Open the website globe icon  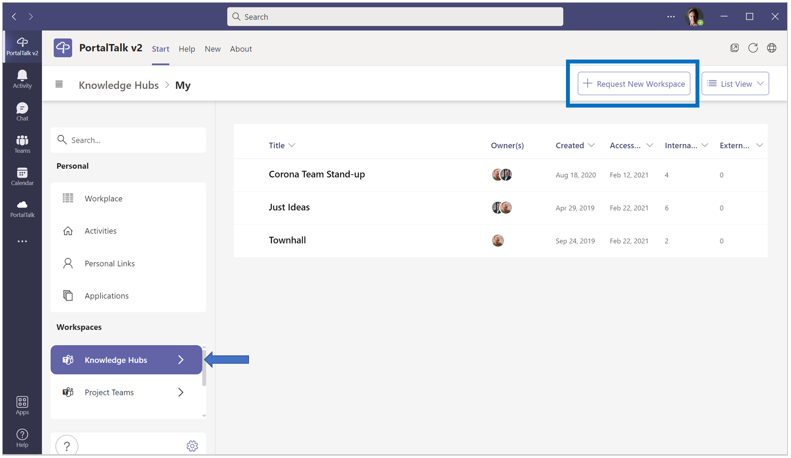point(772,48)
